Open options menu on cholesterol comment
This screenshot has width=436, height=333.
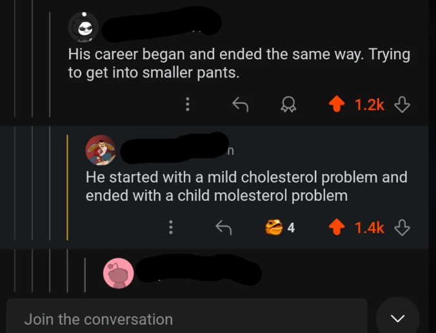tap(170, 227)
